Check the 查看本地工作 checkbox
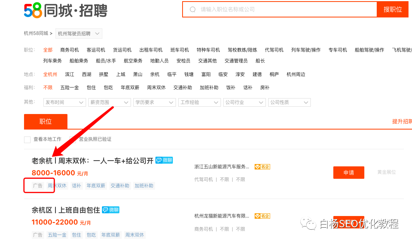Viewport: 412px width, 242px height. (x=28, y=139)
